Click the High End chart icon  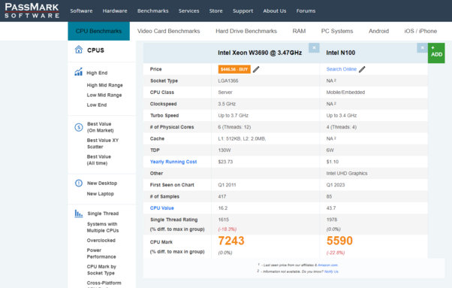pyautogui.click(x=78, y=72)
